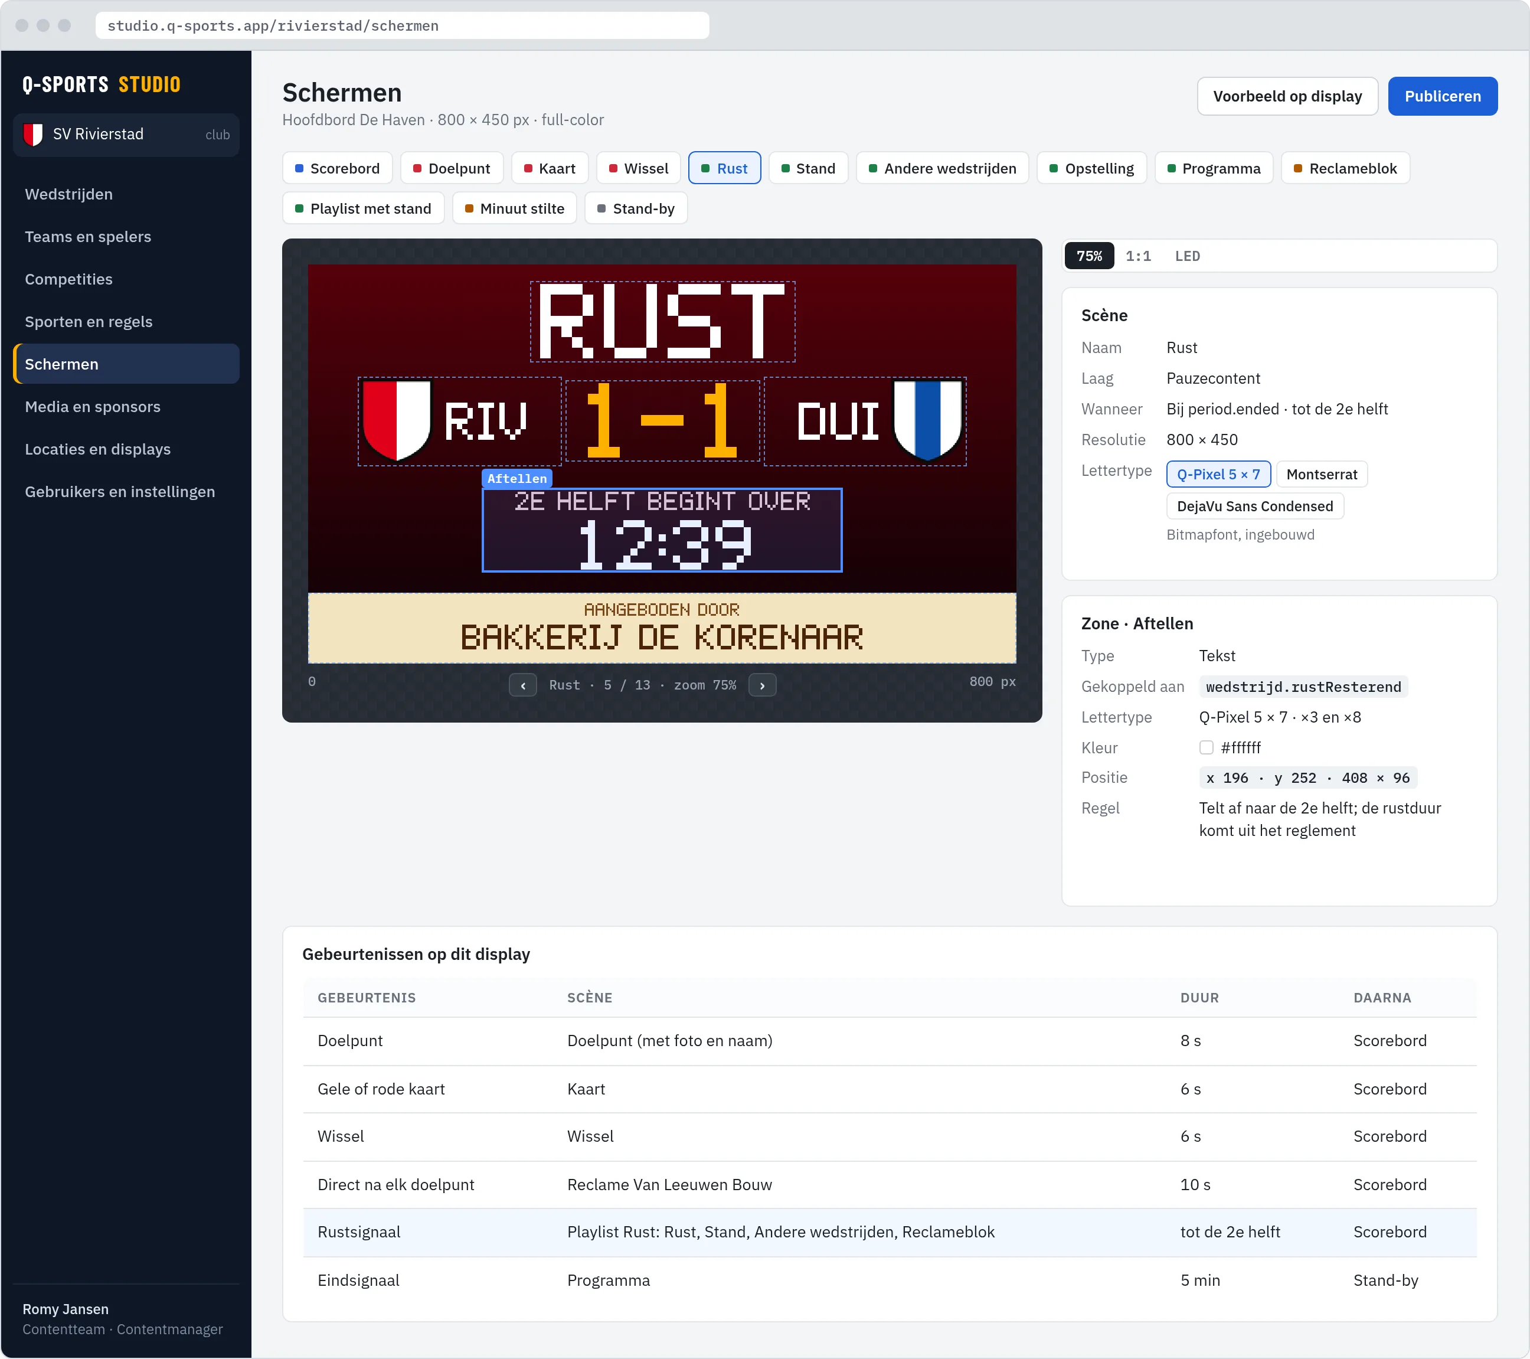The width and height of the screenshot is (1530, 1359).
Task: Navigate to Teams en spelers
Action: click(x=126, y=237)
